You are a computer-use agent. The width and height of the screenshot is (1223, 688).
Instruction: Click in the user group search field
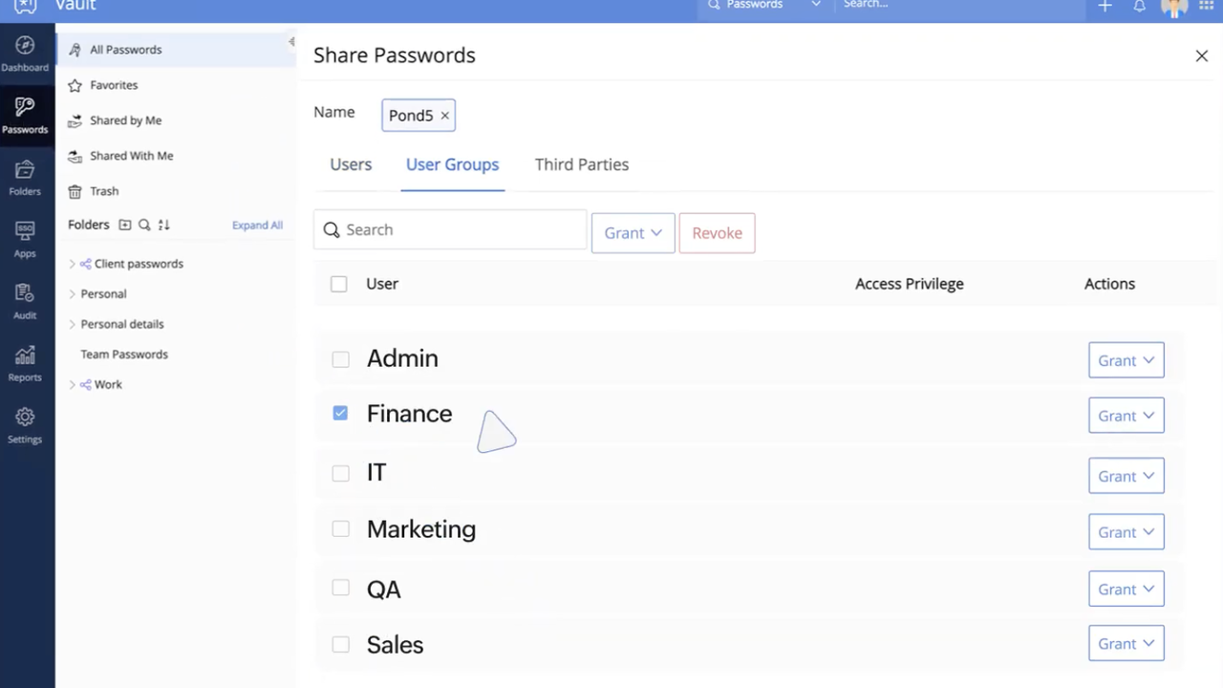[449, 229]
